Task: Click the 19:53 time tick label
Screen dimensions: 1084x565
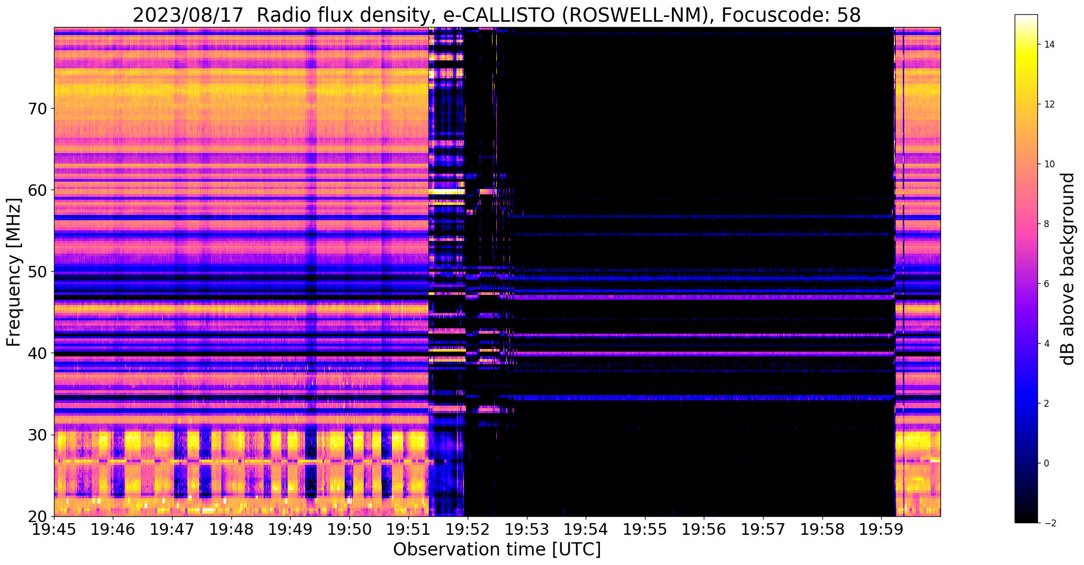Action: coord(526,529)
